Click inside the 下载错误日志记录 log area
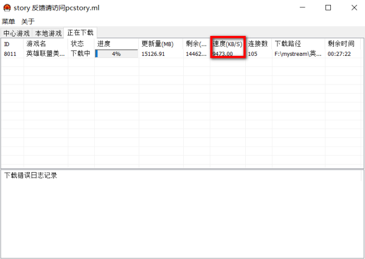This screenshot has width=365, height=259. 182,213
